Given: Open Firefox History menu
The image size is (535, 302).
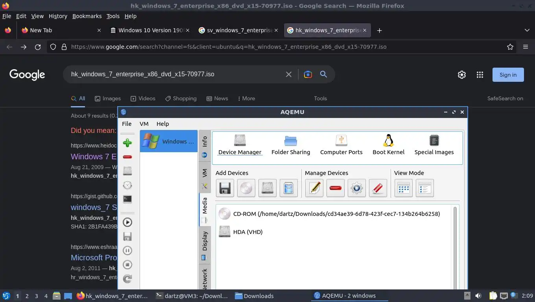Looking at the screenshot, I should coord(58,16).
